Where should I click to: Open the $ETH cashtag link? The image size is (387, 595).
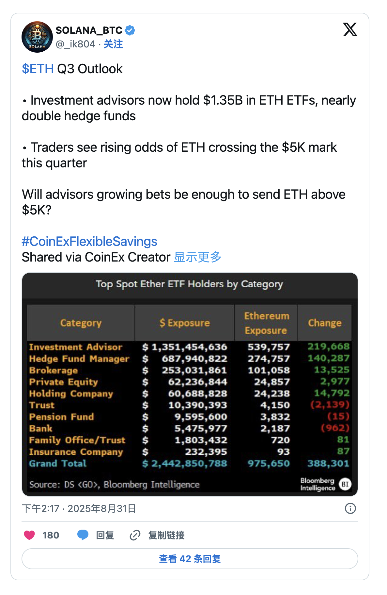click(38, 69)
